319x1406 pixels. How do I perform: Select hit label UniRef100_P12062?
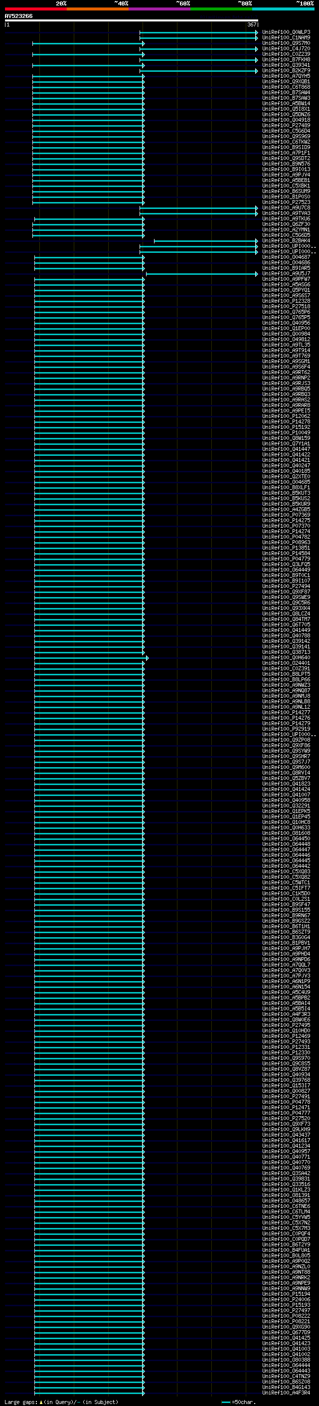286,416
